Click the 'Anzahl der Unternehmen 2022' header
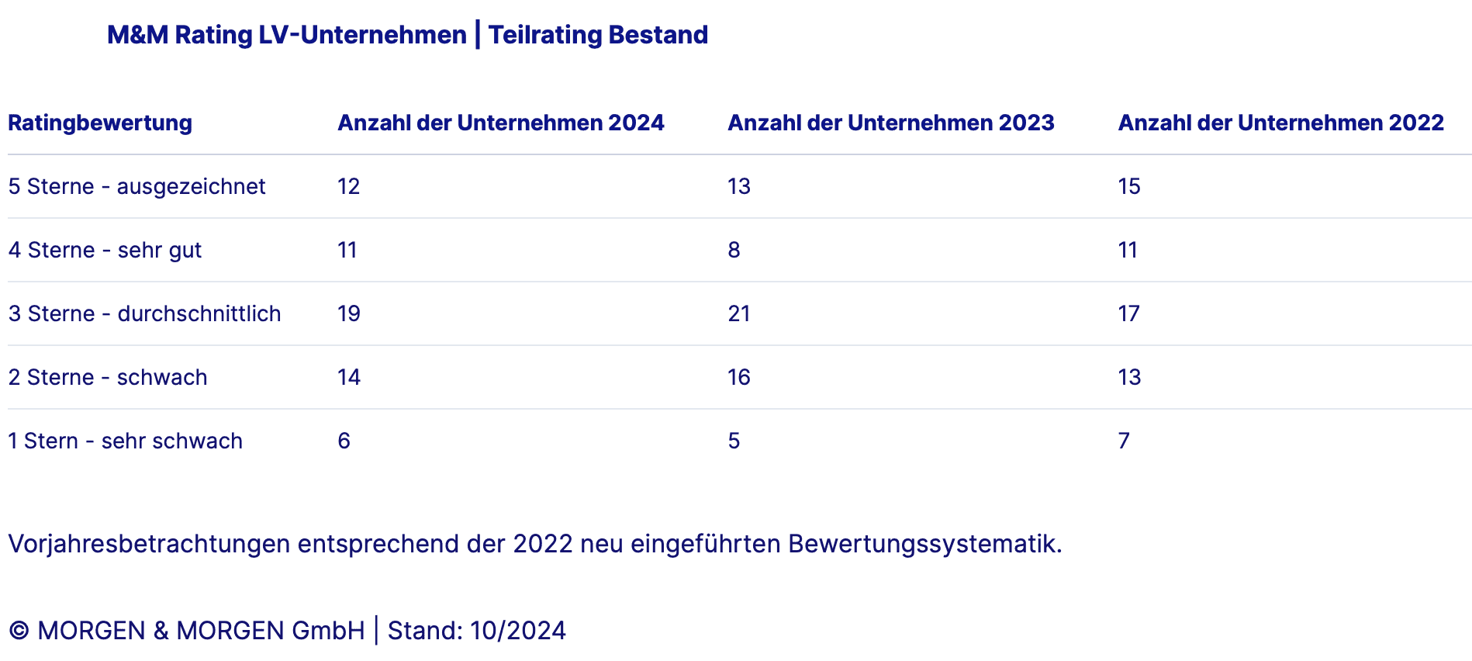The image size is (1472, 661). pyautogui.click(x=1280, y=123)
